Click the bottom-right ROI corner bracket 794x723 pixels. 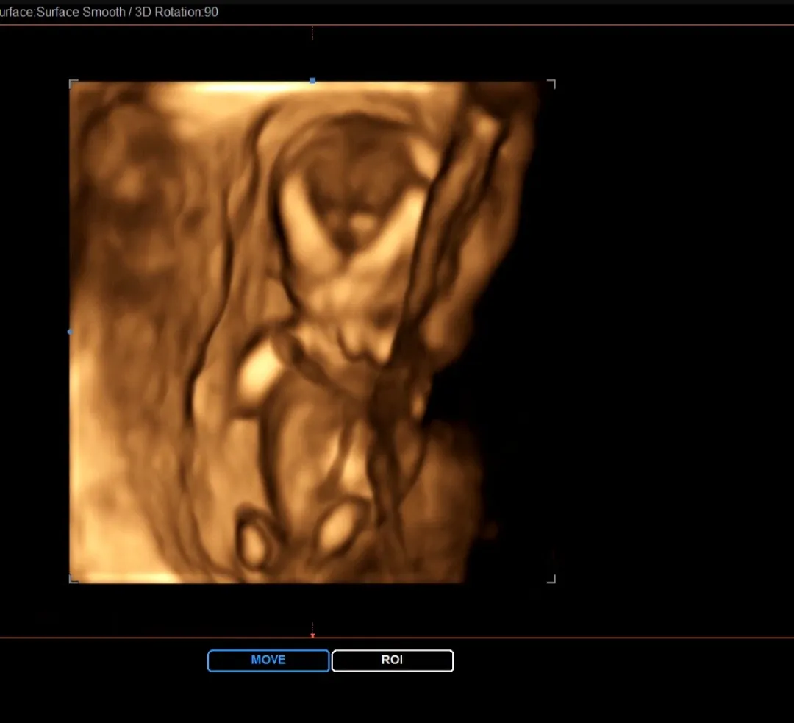click(551, 579)
